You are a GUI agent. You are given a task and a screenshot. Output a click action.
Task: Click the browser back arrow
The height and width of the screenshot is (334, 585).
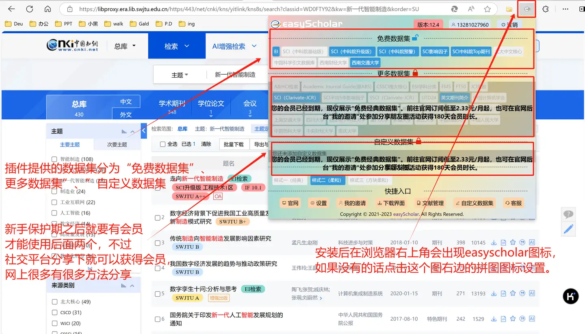point(11,9)
